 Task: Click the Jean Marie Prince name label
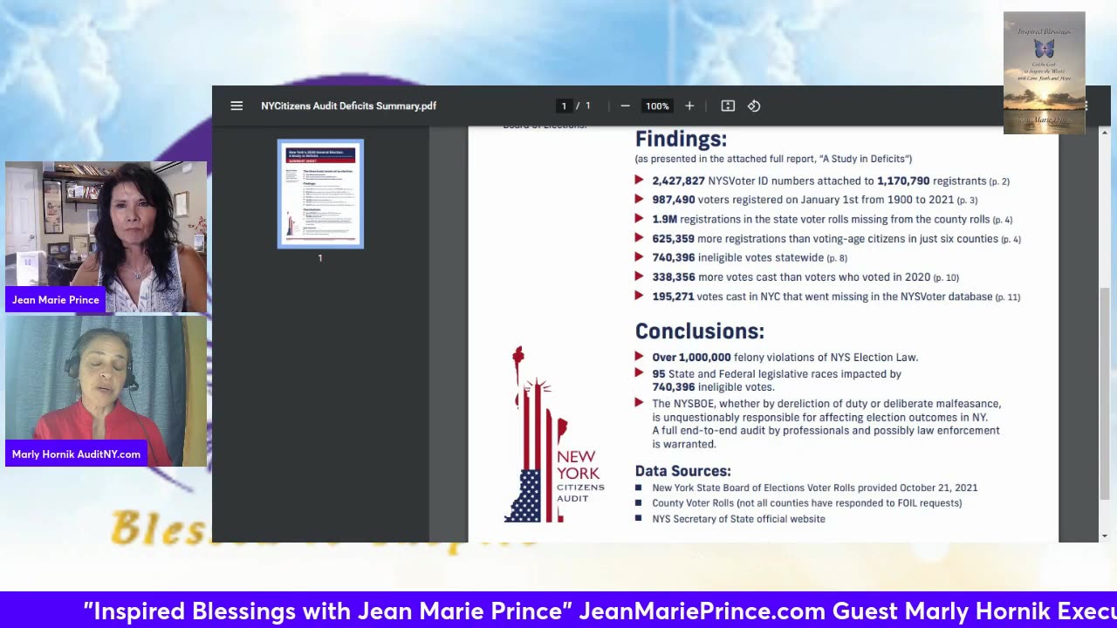[56, 300]
